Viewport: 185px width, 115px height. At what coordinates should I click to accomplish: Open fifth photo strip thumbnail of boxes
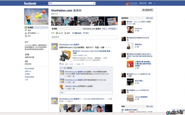pos(111,21)
